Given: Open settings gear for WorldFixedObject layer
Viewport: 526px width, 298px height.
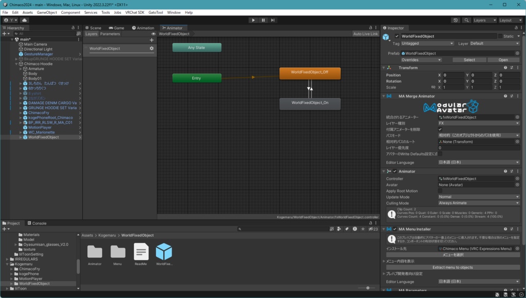Looking at the screenshot, I should click(152, 48).
